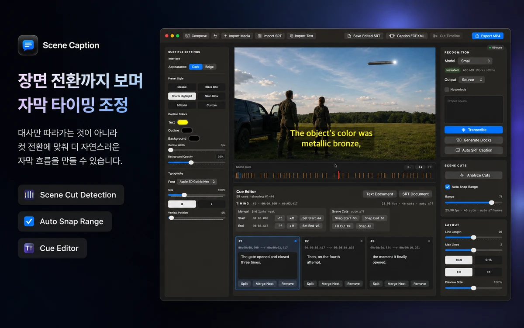Click the Line Length slider
The image size is (524, 328).
pos(473,237)
